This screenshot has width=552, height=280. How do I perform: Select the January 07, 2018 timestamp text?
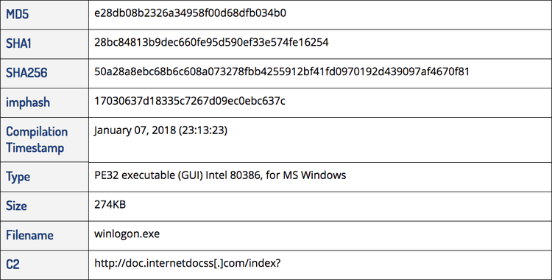[x=160, y=130]
